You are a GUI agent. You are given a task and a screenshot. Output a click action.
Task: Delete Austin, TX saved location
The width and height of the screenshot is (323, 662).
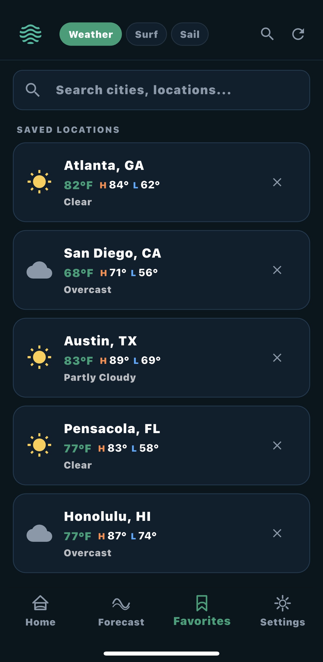pos(277,358)
